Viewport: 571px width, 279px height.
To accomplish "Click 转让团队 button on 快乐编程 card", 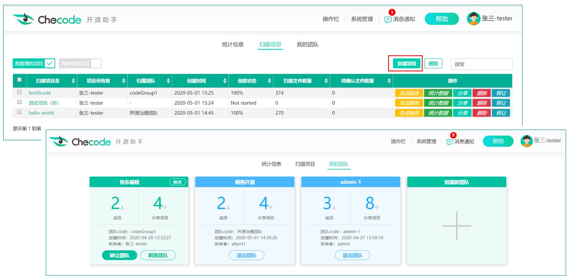I will 119,255.
